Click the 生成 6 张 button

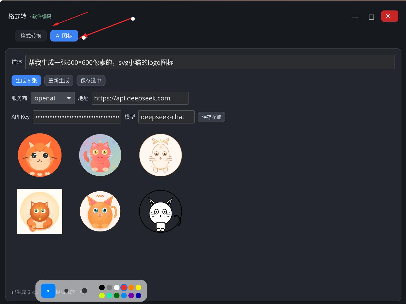[x=26, y=81]
